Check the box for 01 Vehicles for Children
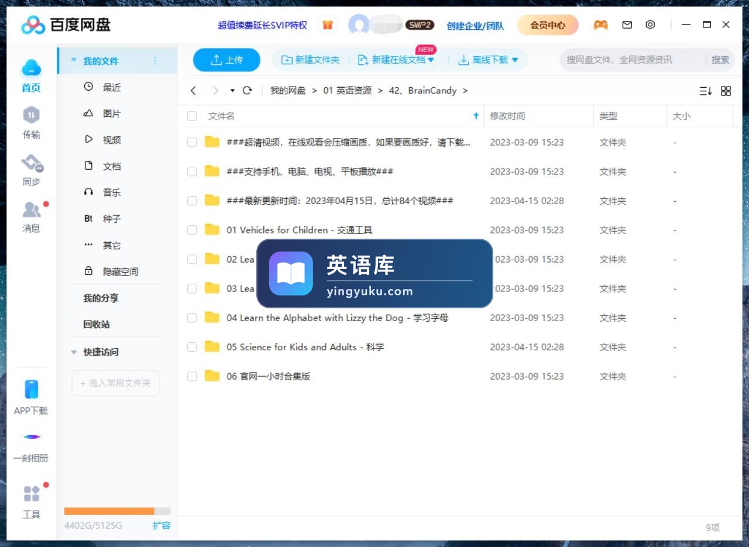The image size is (749, 547). pyautogui.click(x=192, y=230)
